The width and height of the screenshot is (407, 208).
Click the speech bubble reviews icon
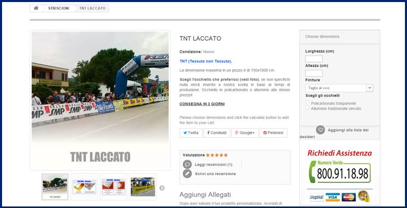187,164
